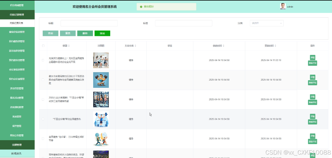Screen dimensions: 332x158
Task: View 查看评论 for the short 千里走宁海 带动全民健身热 row
Action: 312,122
